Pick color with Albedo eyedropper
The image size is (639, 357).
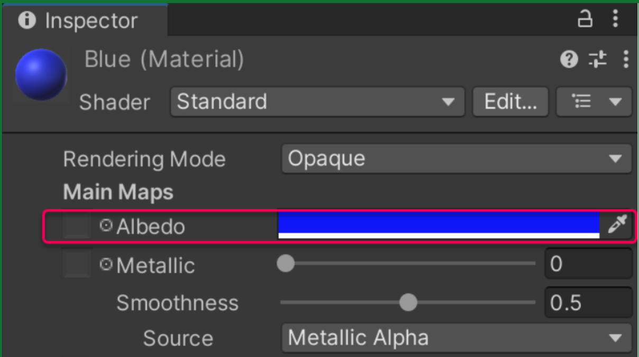(616, 226)
